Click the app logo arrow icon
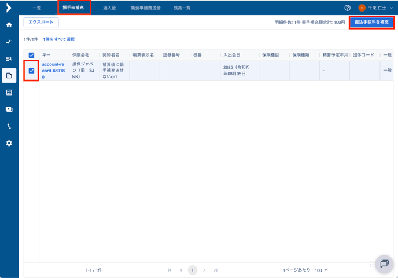The height and width of the screenshot is (278, 398). pyautogui.click(x=9, y=8)
